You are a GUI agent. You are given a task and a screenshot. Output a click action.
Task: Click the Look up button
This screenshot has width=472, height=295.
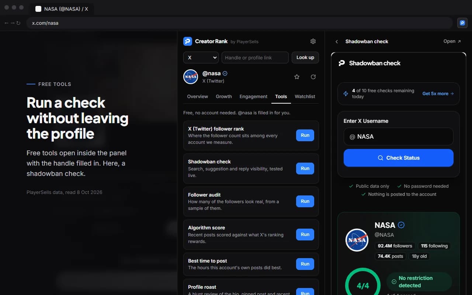pyautogui.click(x=305, y=58)
